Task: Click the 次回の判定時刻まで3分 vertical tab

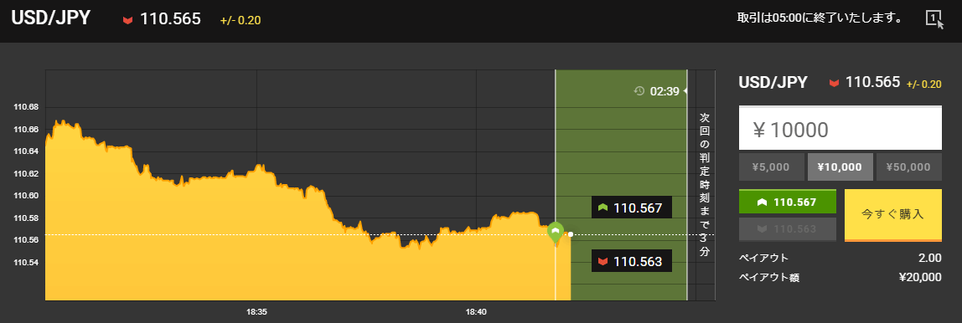Action: point(705,185)
